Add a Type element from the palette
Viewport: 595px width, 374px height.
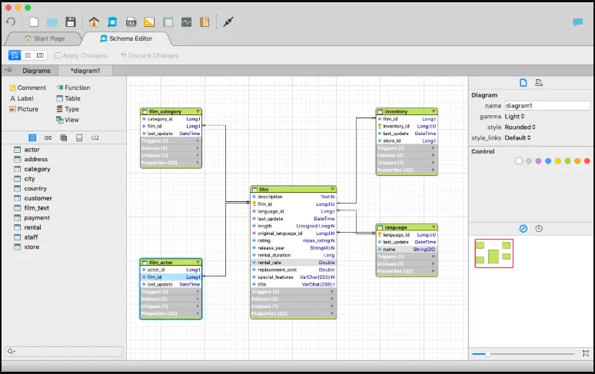click(x=68, y=109)
